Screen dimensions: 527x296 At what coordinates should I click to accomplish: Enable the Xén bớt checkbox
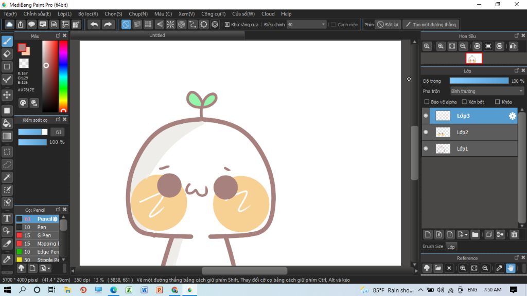coord(464,102)
